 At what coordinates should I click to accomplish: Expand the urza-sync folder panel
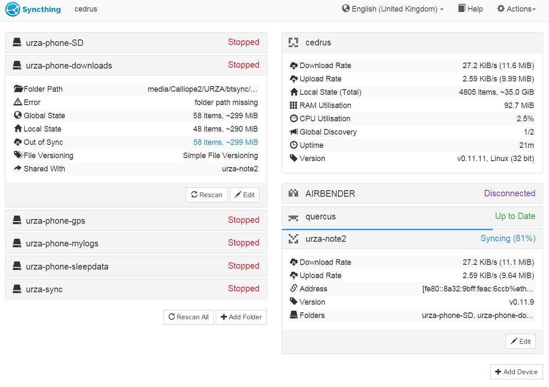click(x=136, y=289)
